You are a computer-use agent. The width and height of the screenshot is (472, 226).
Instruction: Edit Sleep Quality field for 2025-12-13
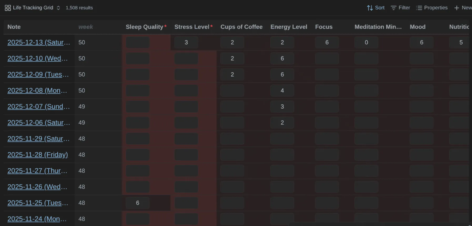(x=138, y=42)
